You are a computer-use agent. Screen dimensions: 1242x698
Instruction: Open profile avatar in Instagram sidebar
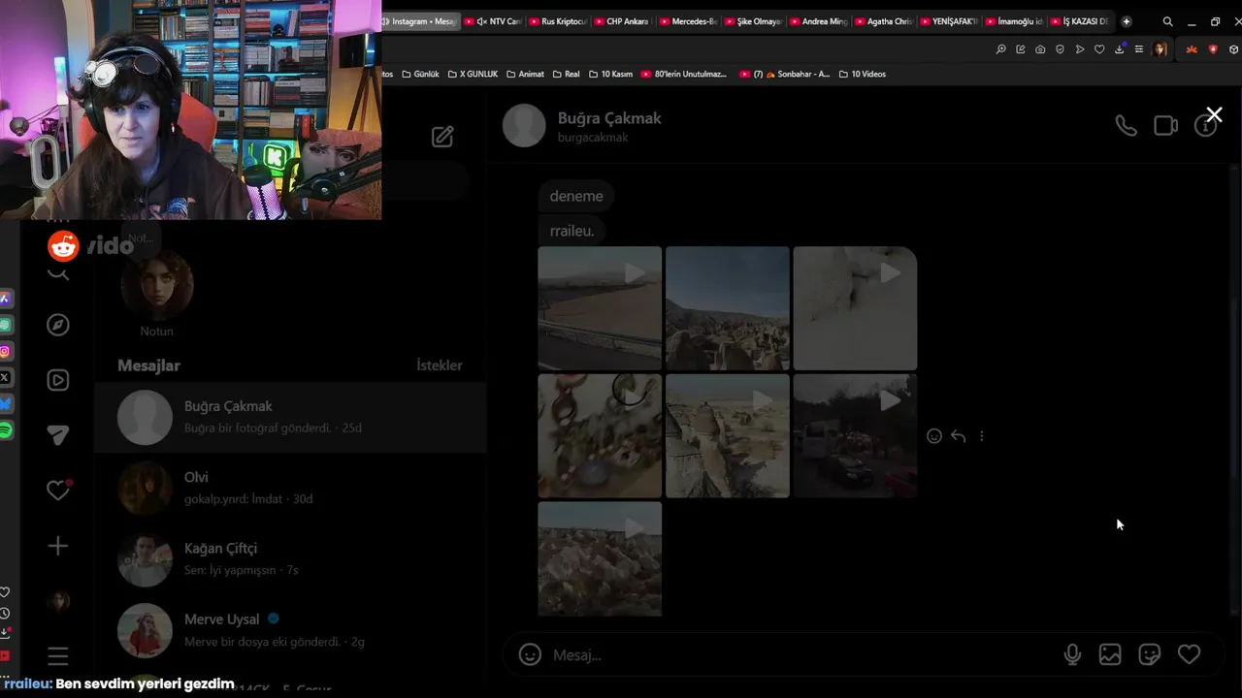click(x=58, y=601)
